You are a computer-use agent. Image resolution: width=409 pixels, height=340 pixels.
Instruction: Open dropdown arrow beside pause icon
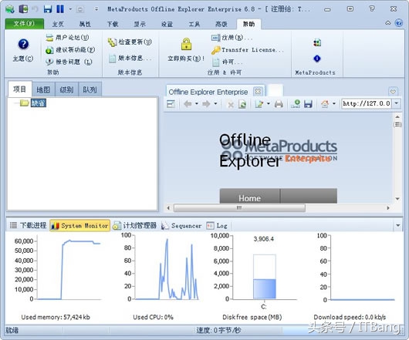tap(70, 9)
